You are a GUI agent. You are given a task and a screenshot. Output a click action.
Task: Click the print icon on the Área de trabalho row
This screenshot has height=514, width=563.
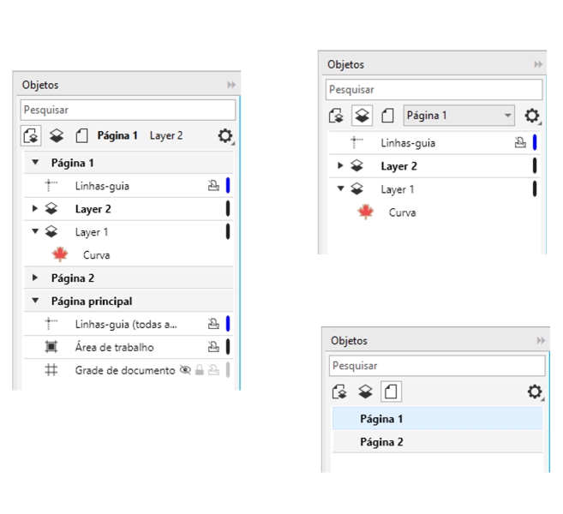(x=213, y=347)
